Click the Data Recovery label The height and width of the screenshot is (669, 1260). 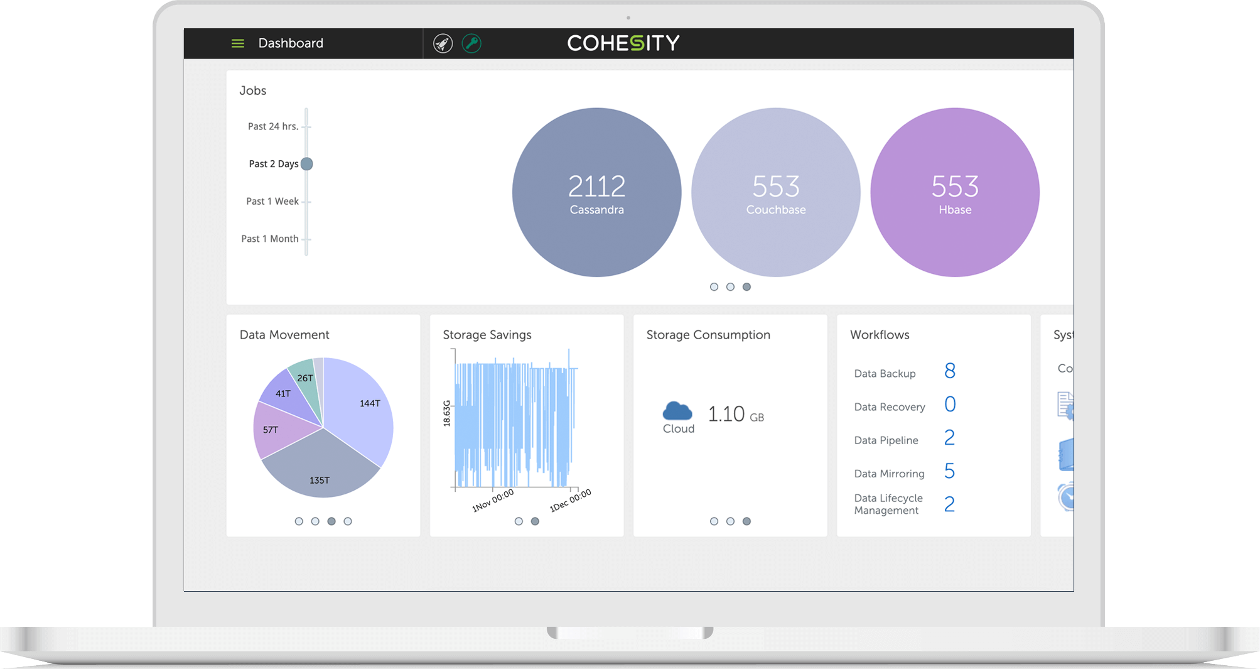890,407
